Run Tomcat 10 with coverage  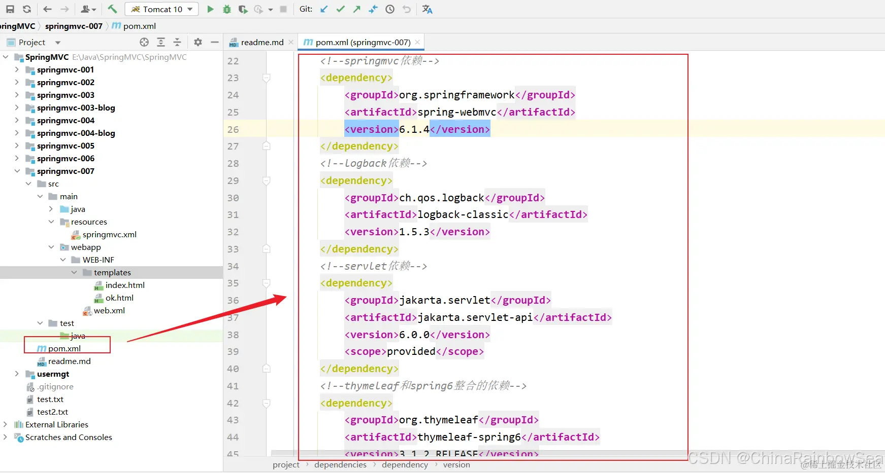click(x=243, y=9)
